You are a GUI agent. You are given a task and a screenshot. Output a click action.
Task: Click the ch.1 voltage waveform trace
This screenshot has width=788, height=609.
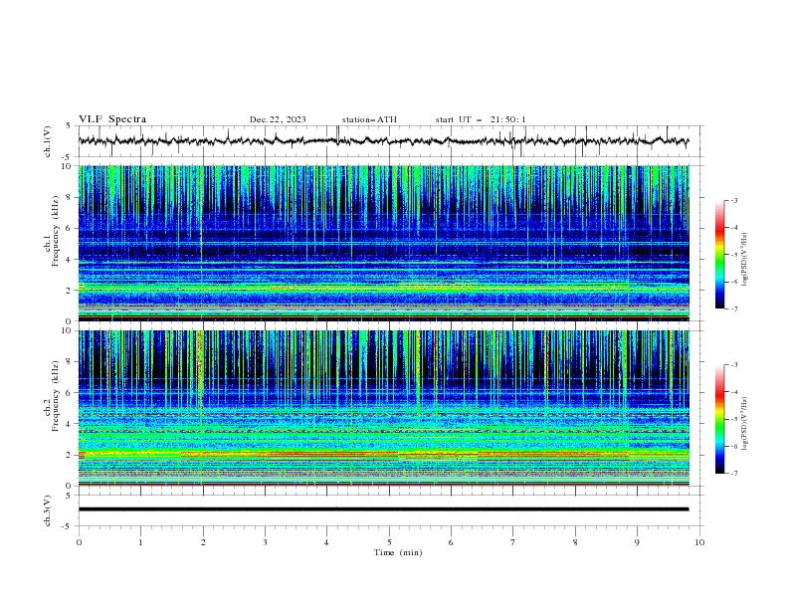(x=383, y=141)
